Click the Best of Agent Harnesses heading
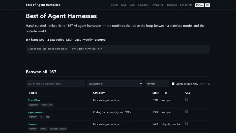 [x=61, y=16]
